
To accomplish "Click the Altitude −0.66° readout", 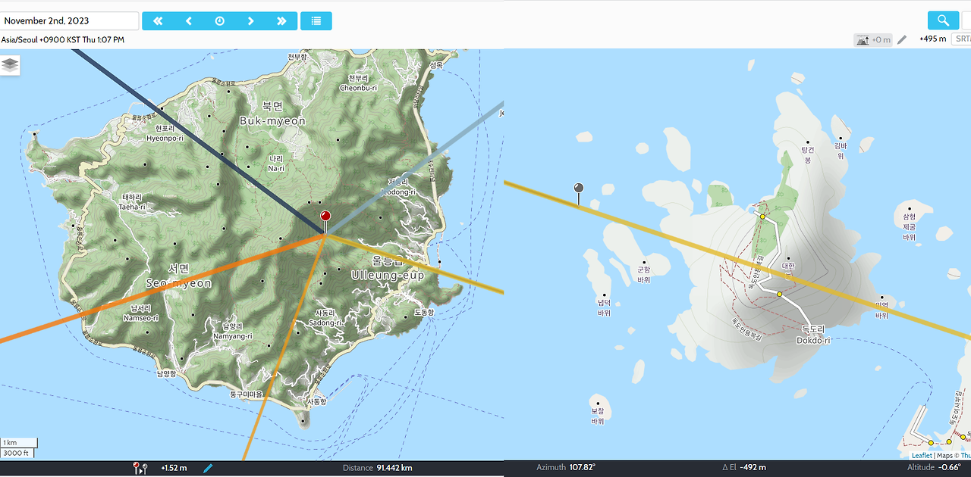I will click(934, 467).
